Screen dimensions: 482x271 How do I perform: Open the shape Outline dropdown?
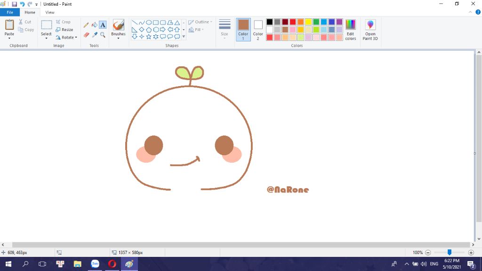(200, 22)
